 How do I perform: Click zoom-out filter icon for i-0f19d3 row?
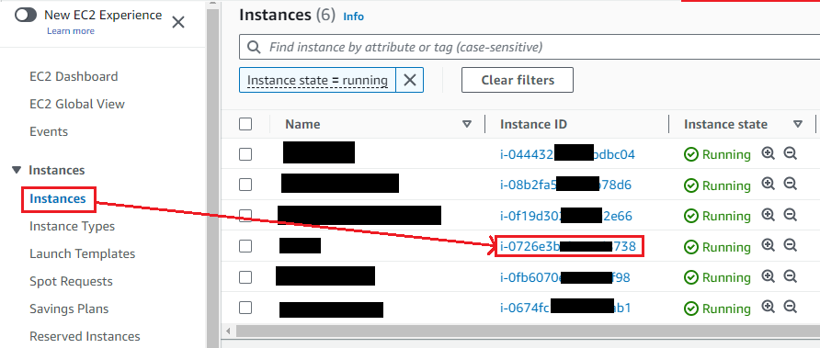pos(790,215)
